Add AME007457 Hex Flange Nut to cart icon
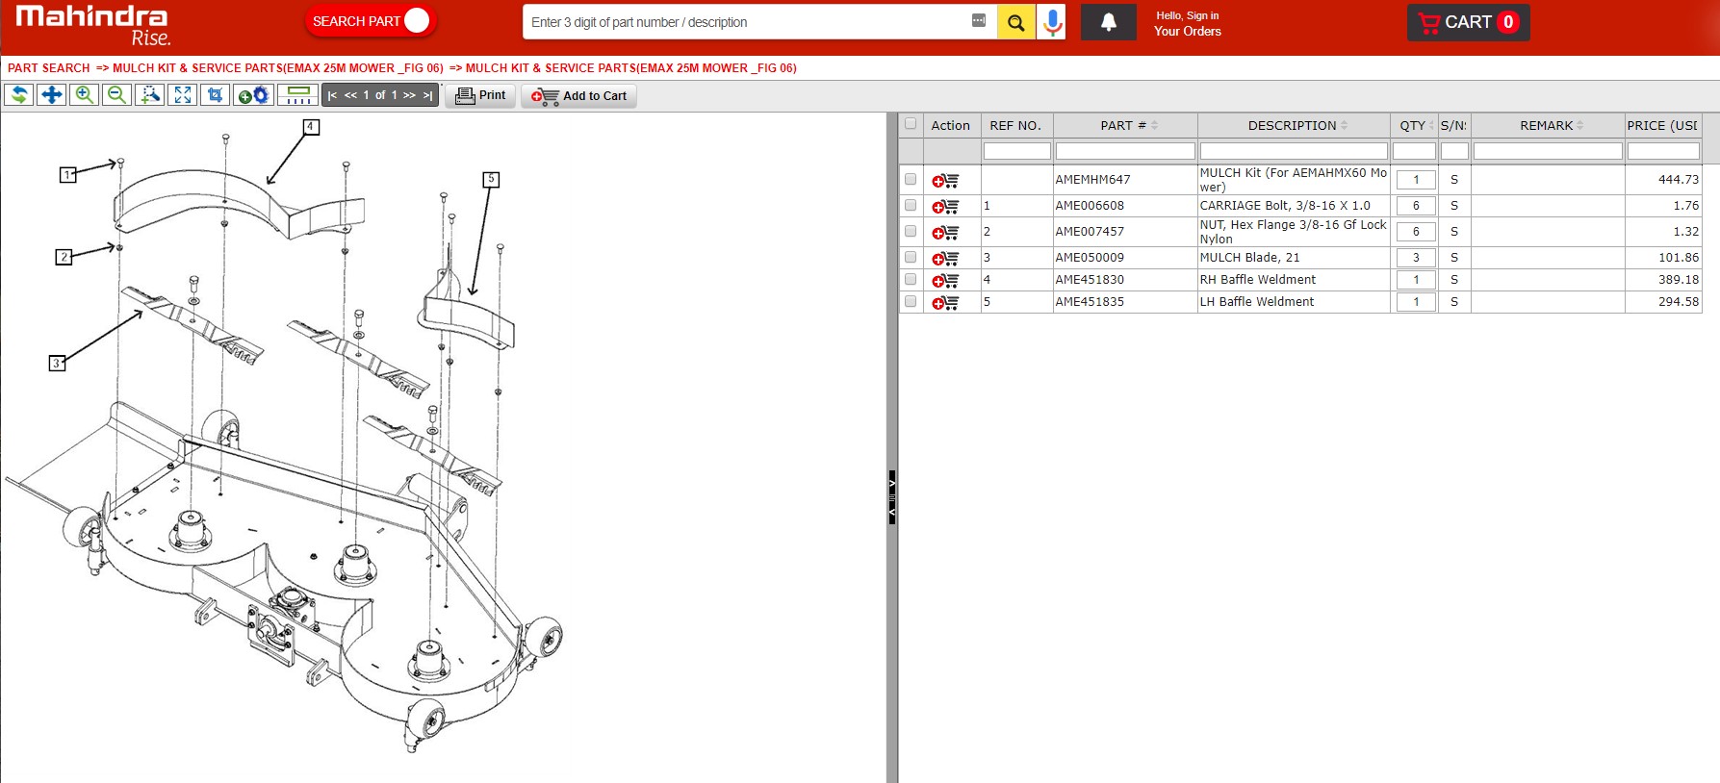The width and height of the screenshot is (1720, 783). coord(945,232)
